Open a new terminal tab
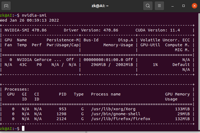 click(x=6, y=6)
